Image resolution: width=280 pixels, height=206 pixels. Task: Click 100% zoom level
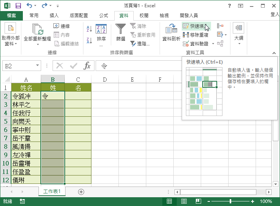[x=266, y=201]
